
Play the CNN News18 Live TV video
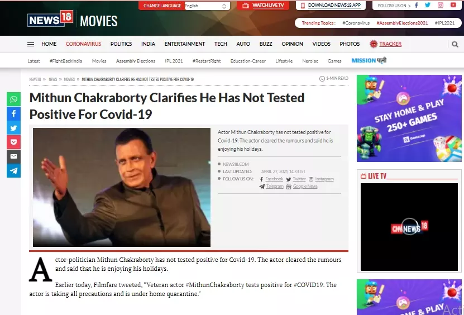pyautogui.click(x=409, y=227)
